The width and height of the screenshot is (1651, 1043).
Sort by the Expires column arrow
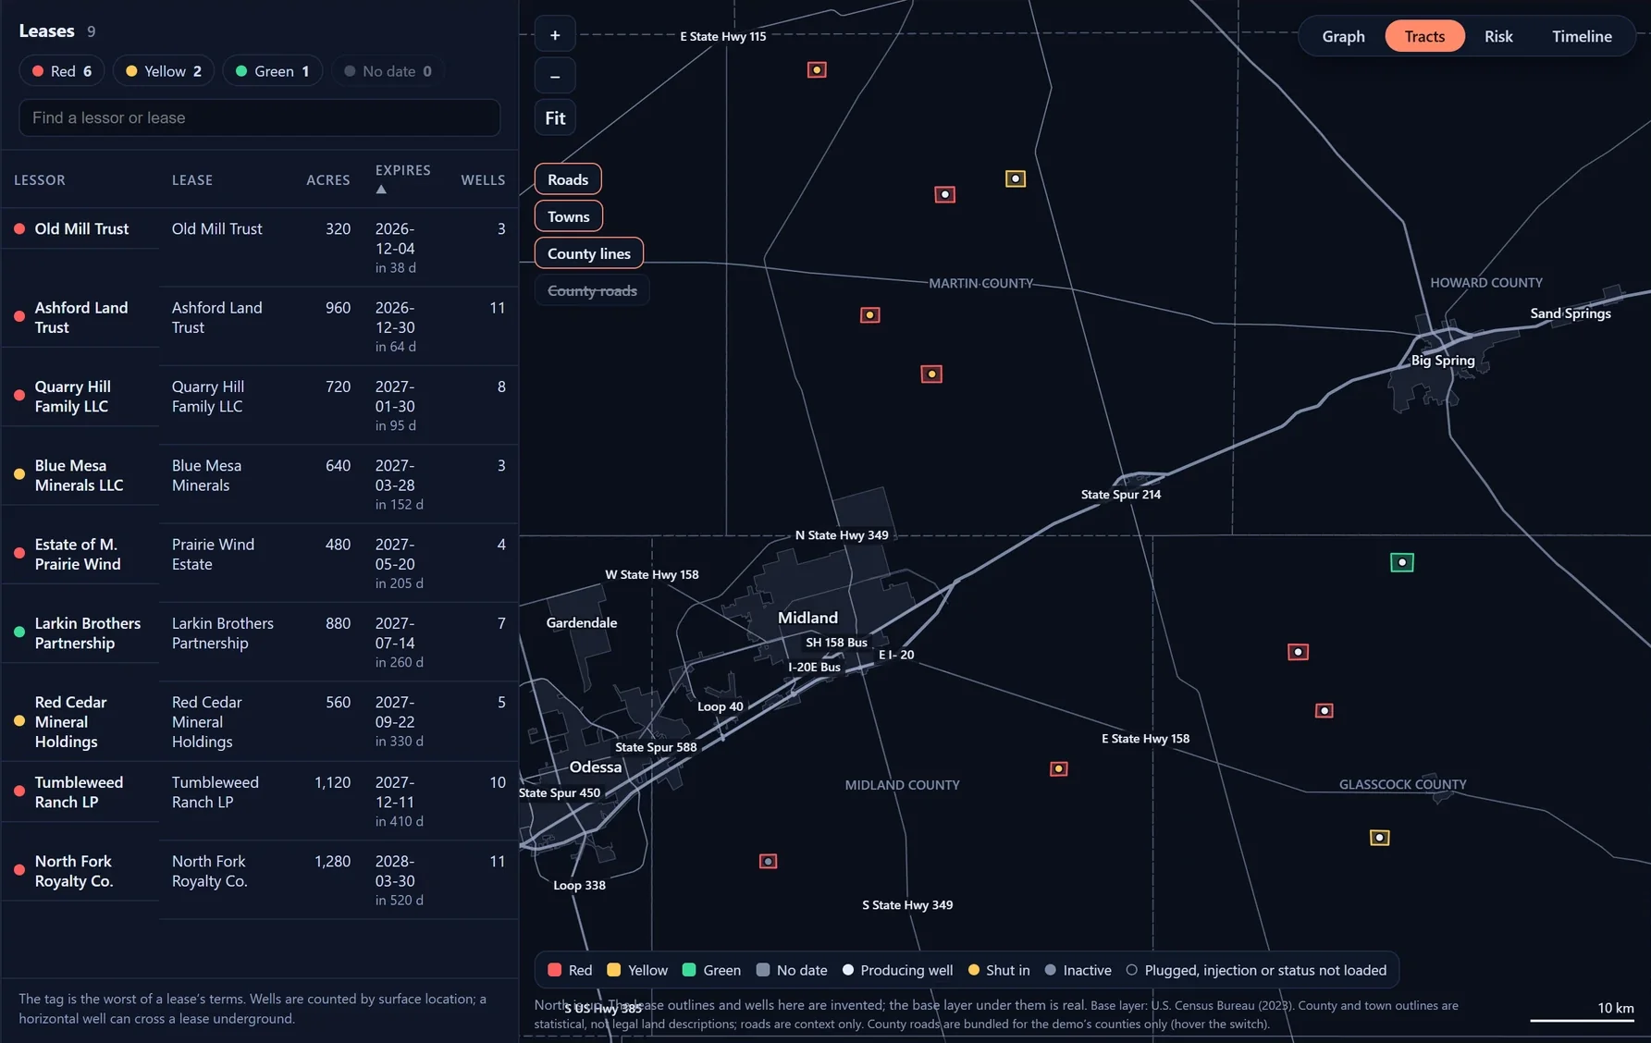(x=381, y=190)
